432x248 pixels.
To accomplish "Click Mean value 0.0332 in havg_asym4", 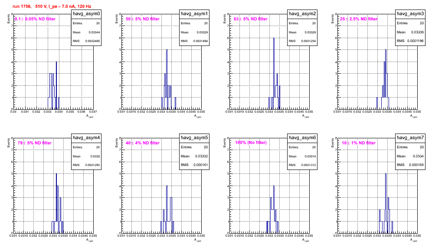I will (95, 156).
